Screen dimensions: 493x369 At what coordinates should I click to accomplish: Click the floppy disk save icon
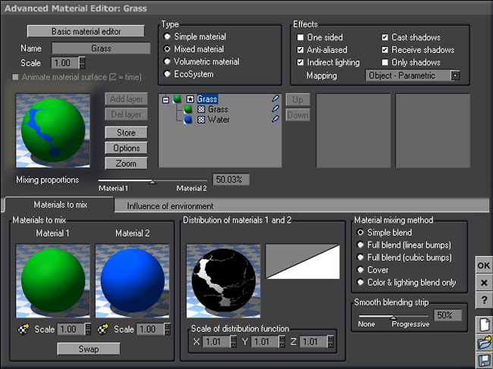(x=484, y=361)
